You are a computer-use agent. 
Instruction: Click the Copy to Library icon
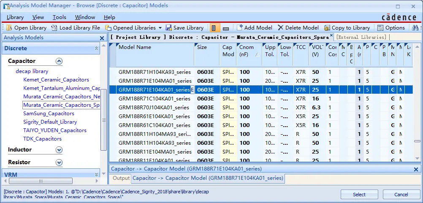327,28
